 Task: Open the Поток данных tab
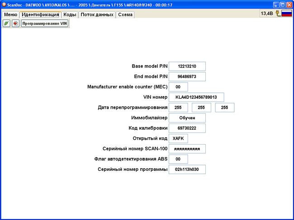[x=97, y=14]
